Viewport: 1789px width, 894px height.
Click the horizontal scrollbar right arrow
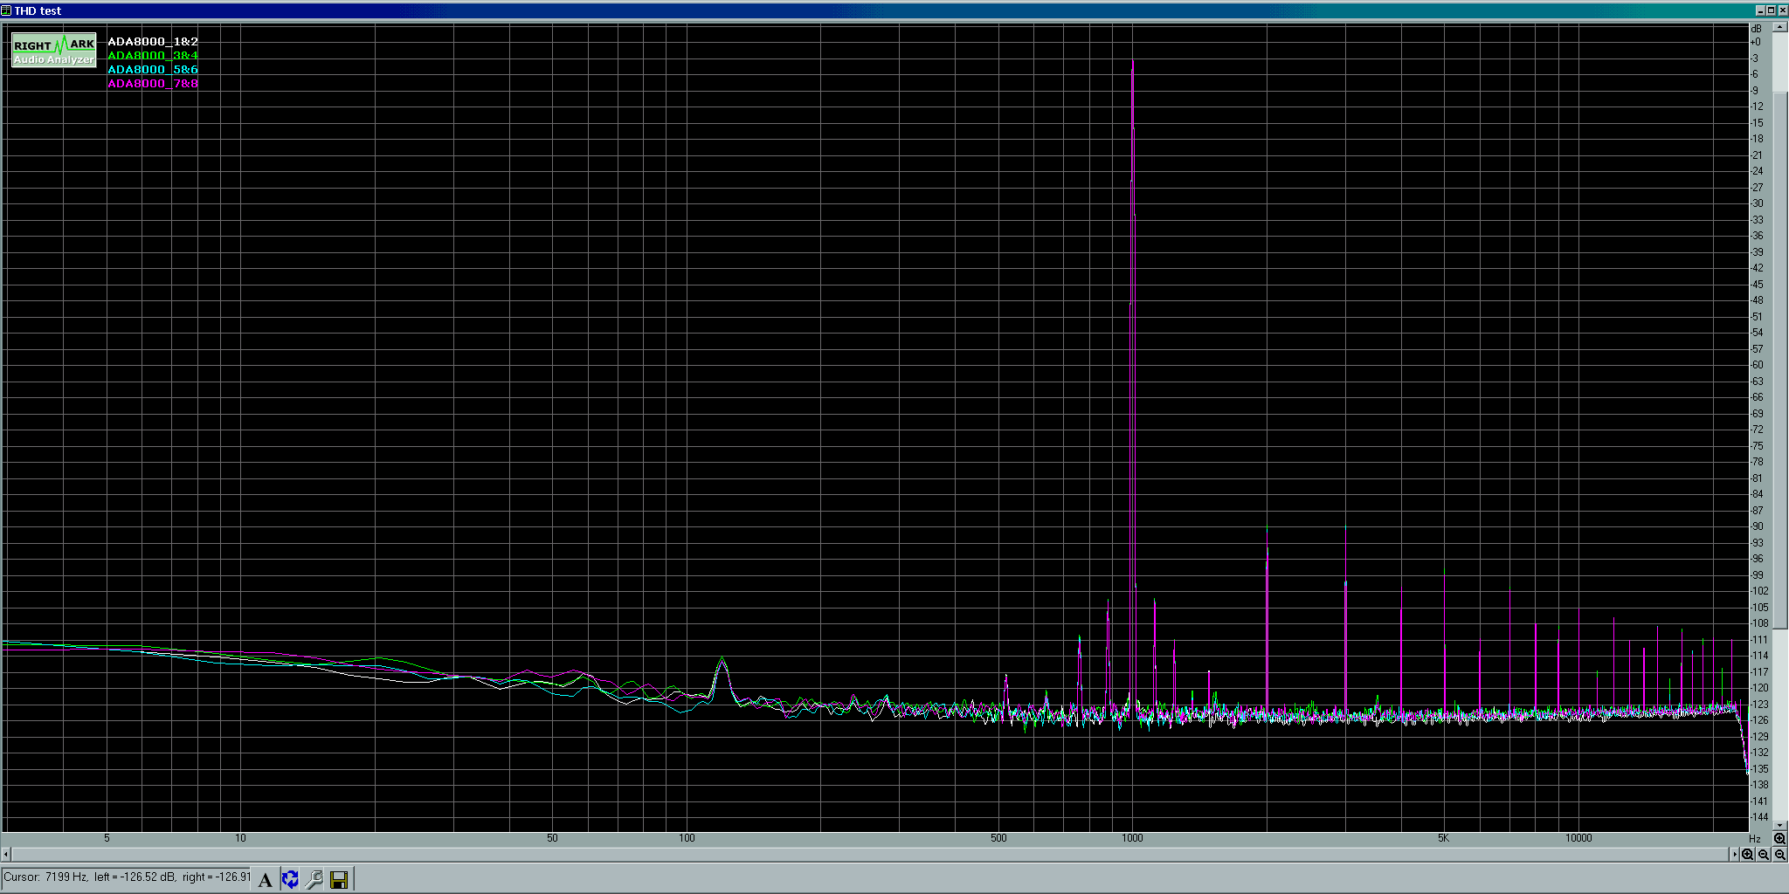click(x=1734, y=854)
